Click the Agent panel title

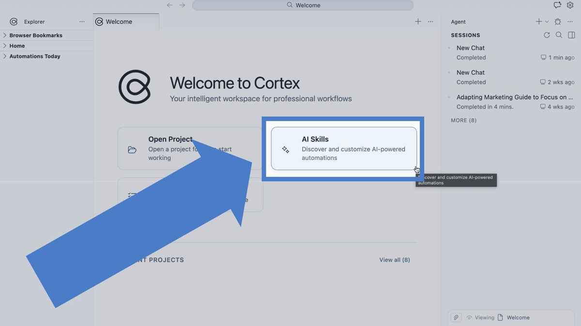click(458, 22)
